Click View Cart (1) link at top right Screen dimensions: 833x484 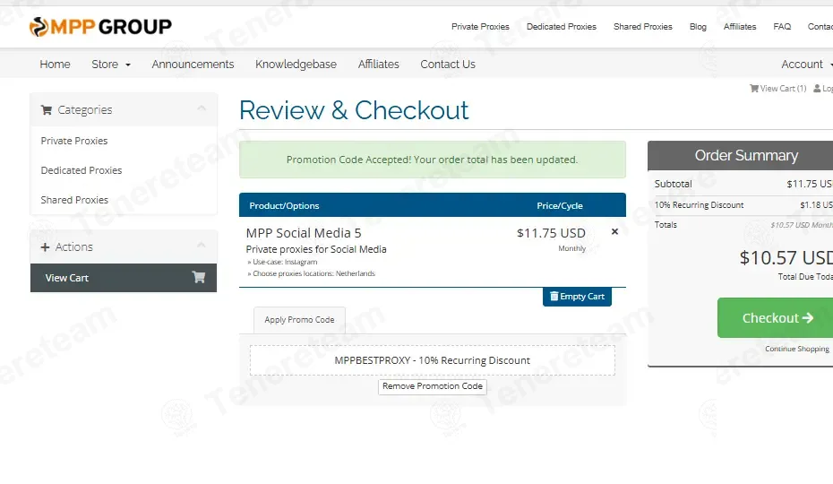pos(778,89)
